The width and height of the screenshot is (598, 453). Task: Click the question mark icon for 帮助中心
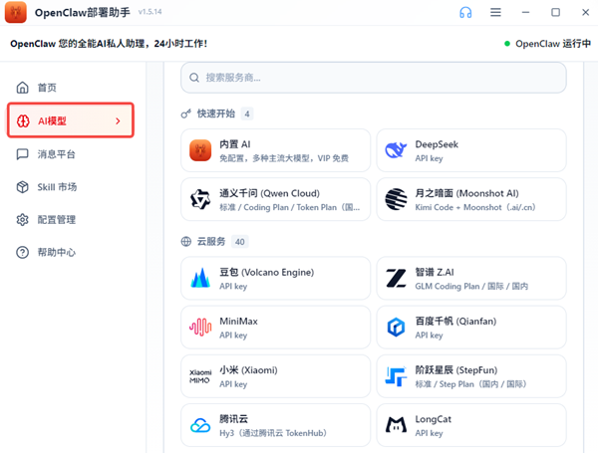[23, 252]
